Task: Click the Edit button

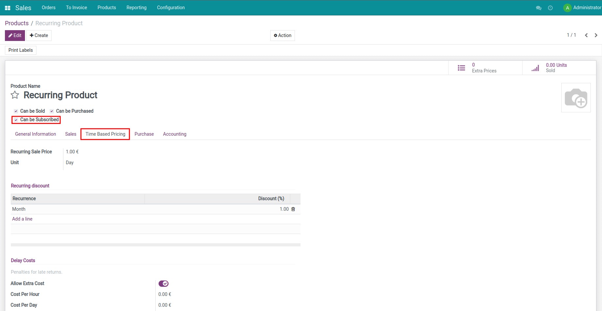Action: 15,35
